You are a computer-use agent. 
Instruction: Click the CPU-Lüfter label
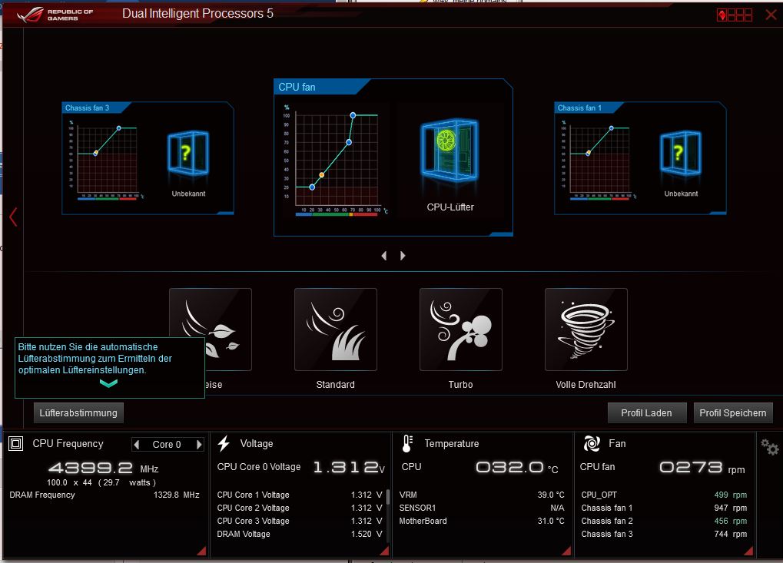pyautogui.click(x=450, y=207)
